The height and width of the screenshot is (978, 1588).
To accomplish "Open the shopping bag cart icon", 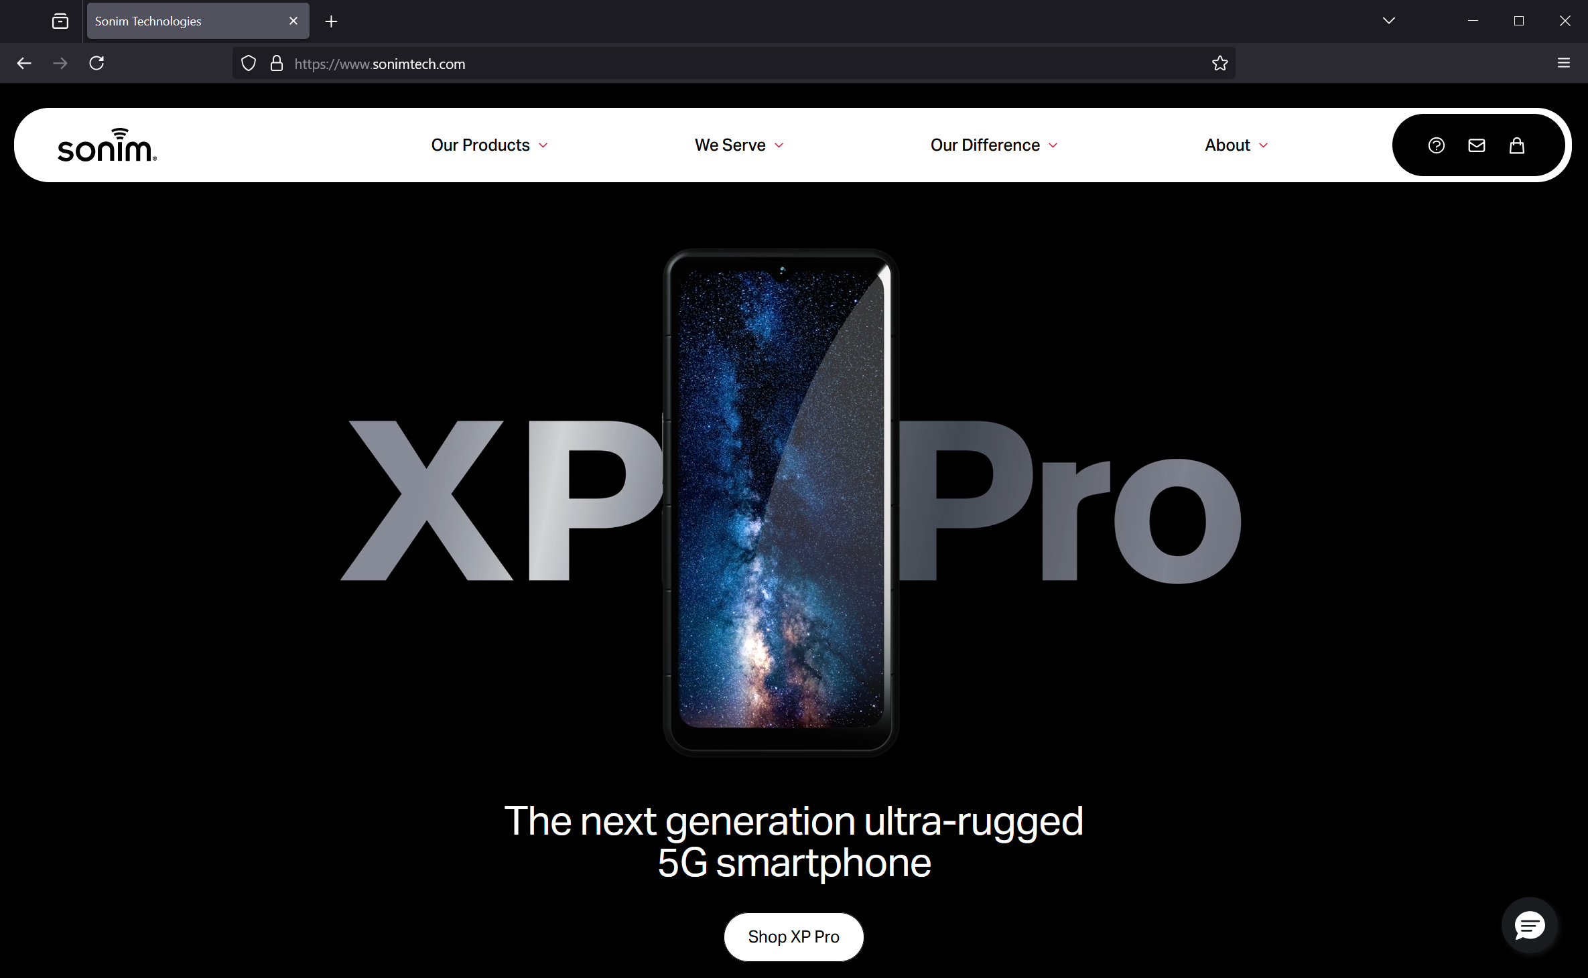I will point(1517,145).
